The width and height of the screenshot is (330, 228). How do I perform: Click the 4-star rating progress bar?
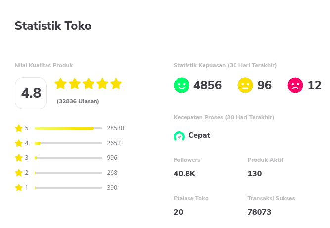(68, 143)
